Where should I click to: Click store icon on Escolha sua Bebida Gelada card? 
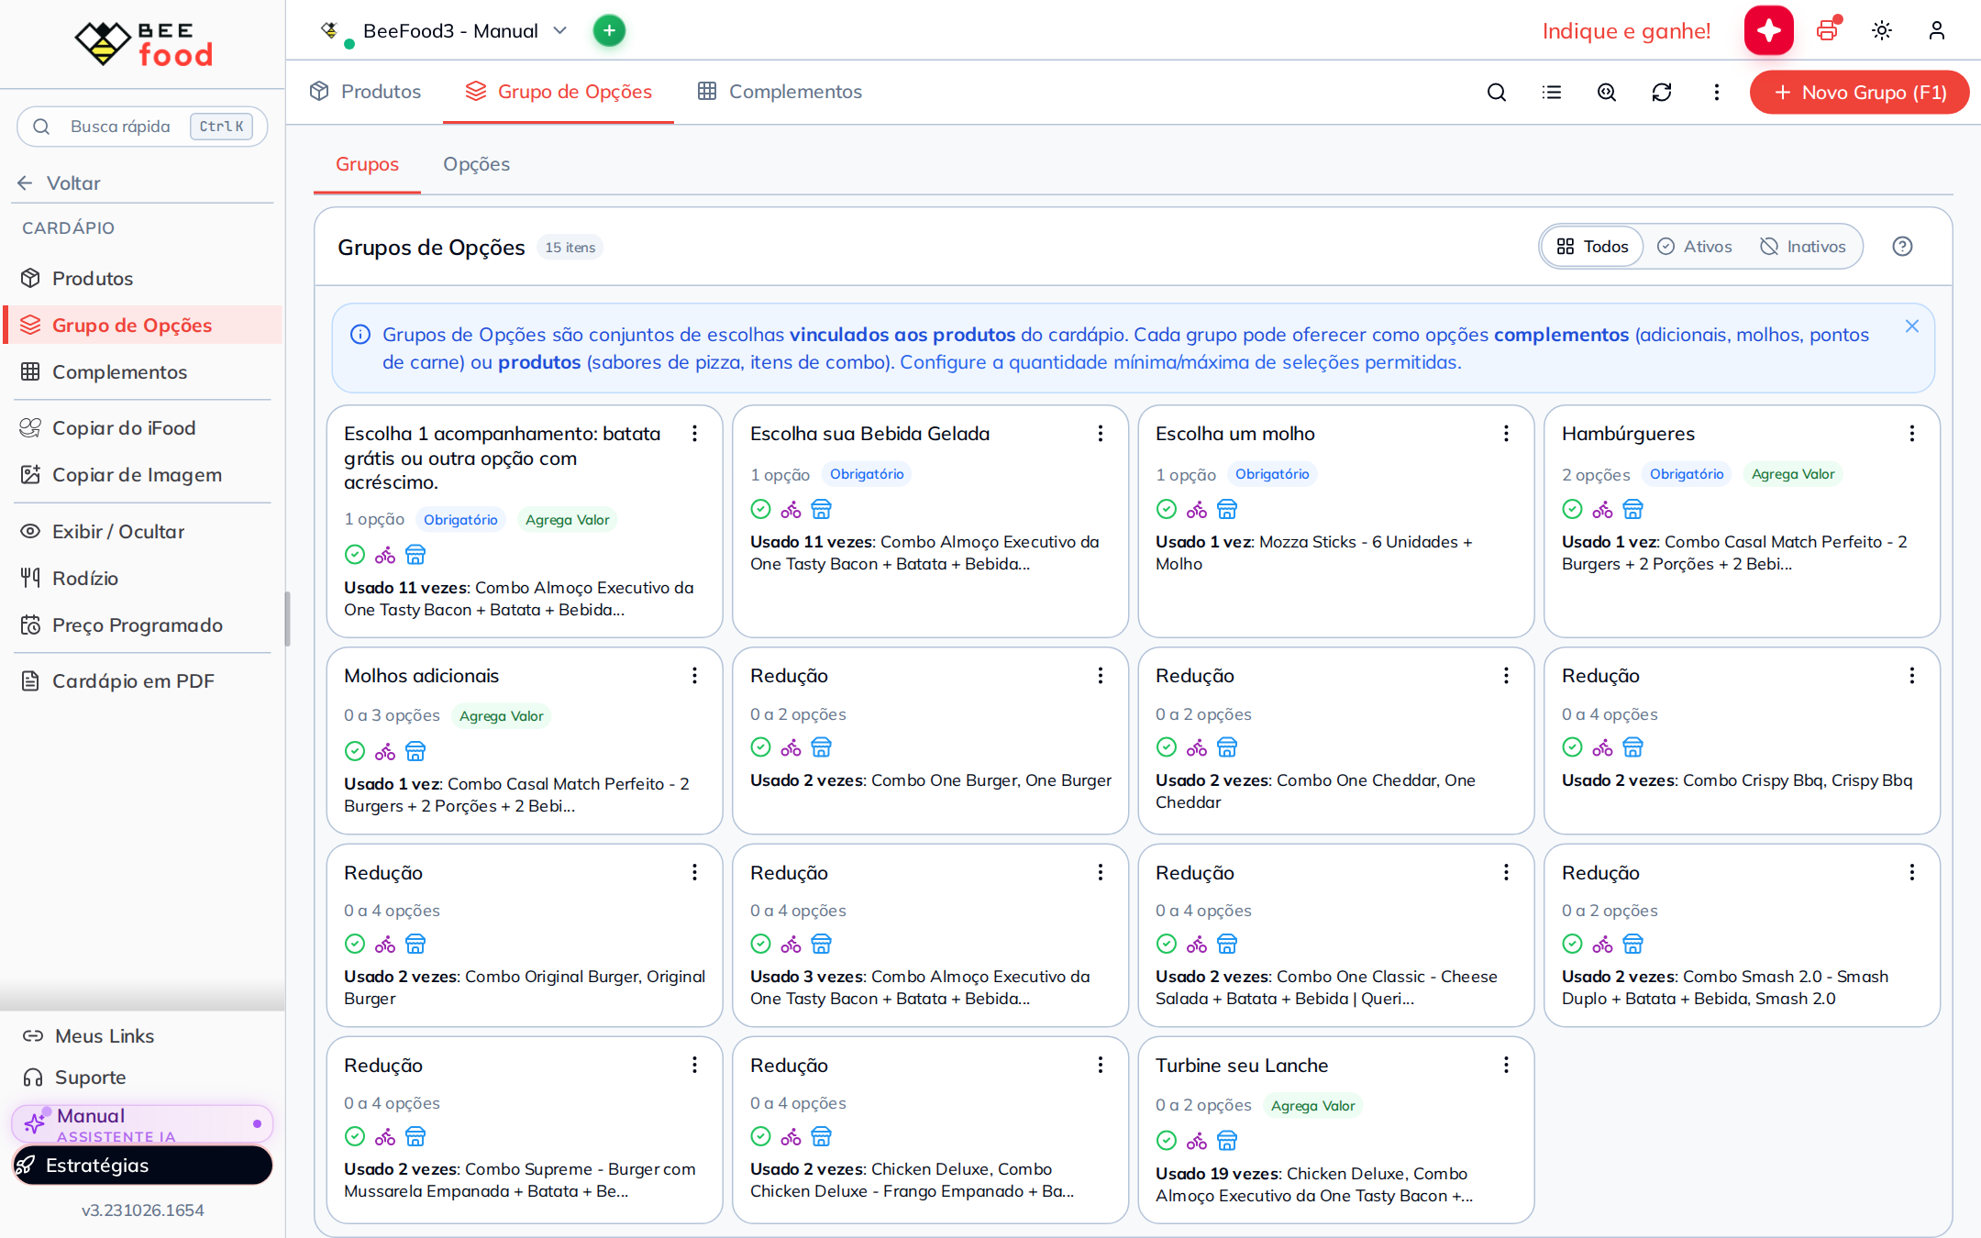821,509
